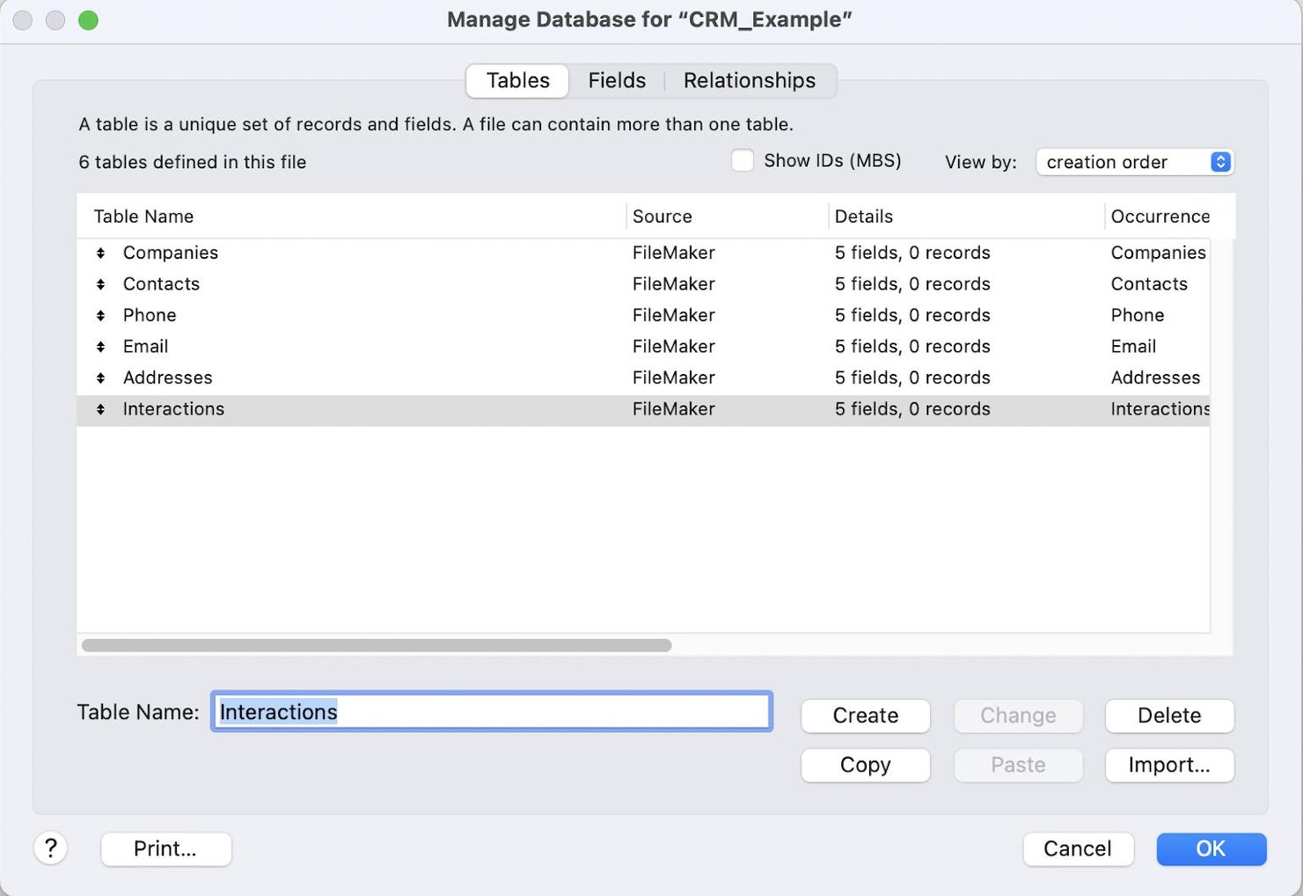The width and height of the screenshot is (1303, 896).
Task: Click the reorder arrows beside Email
Action: tap(99, 346)
